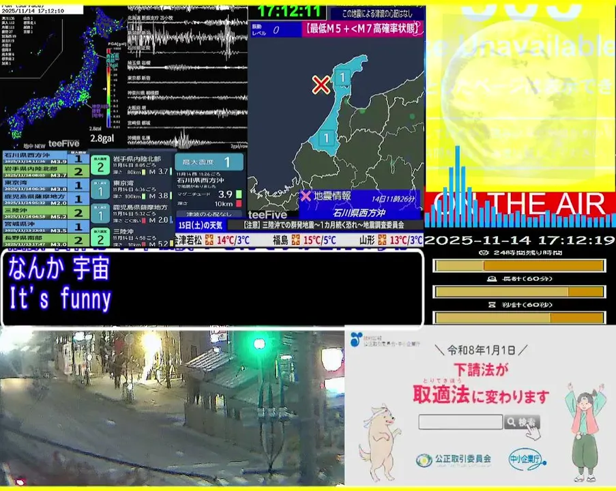616x491 pixels.
Task: Click the この地震による津波の心配はなし notice
Action: coord(377,14)
